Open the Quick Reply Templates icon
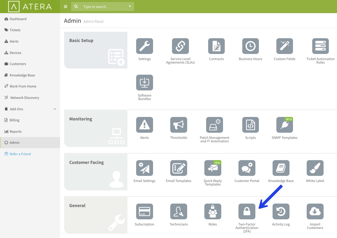 tap(213, 168)
